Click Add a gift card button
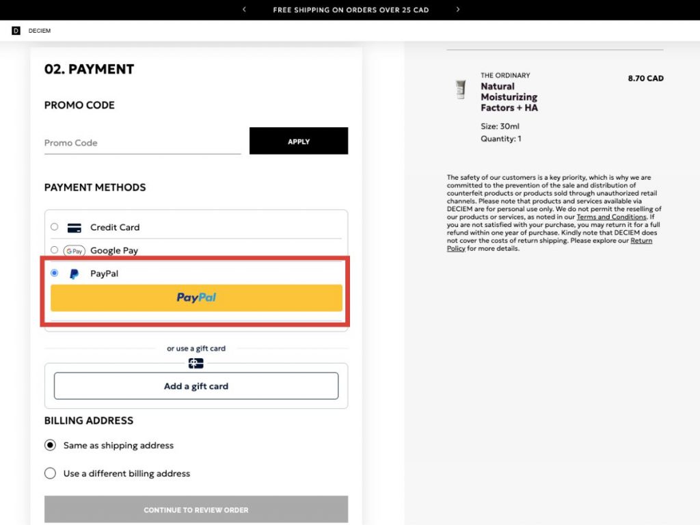The image size is (700, 525). pyautogui.click(x=196, y=386)
